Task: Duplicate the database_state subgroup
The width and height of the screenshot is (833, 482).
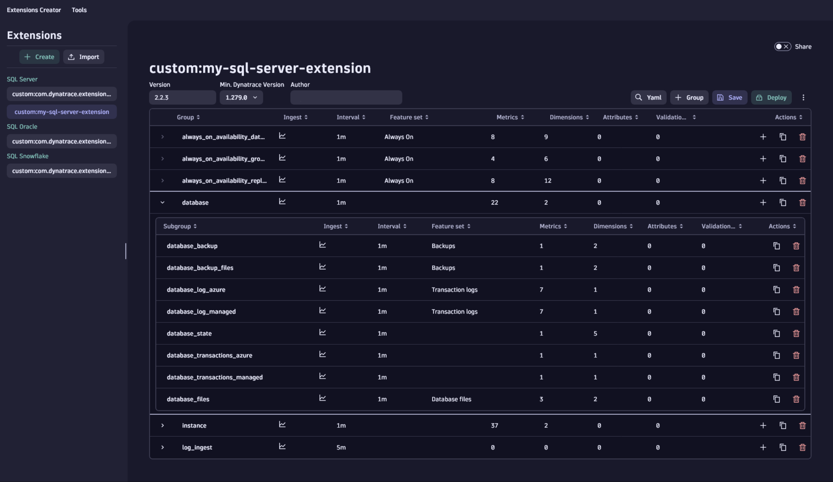Action: click(x=776, y=333)
